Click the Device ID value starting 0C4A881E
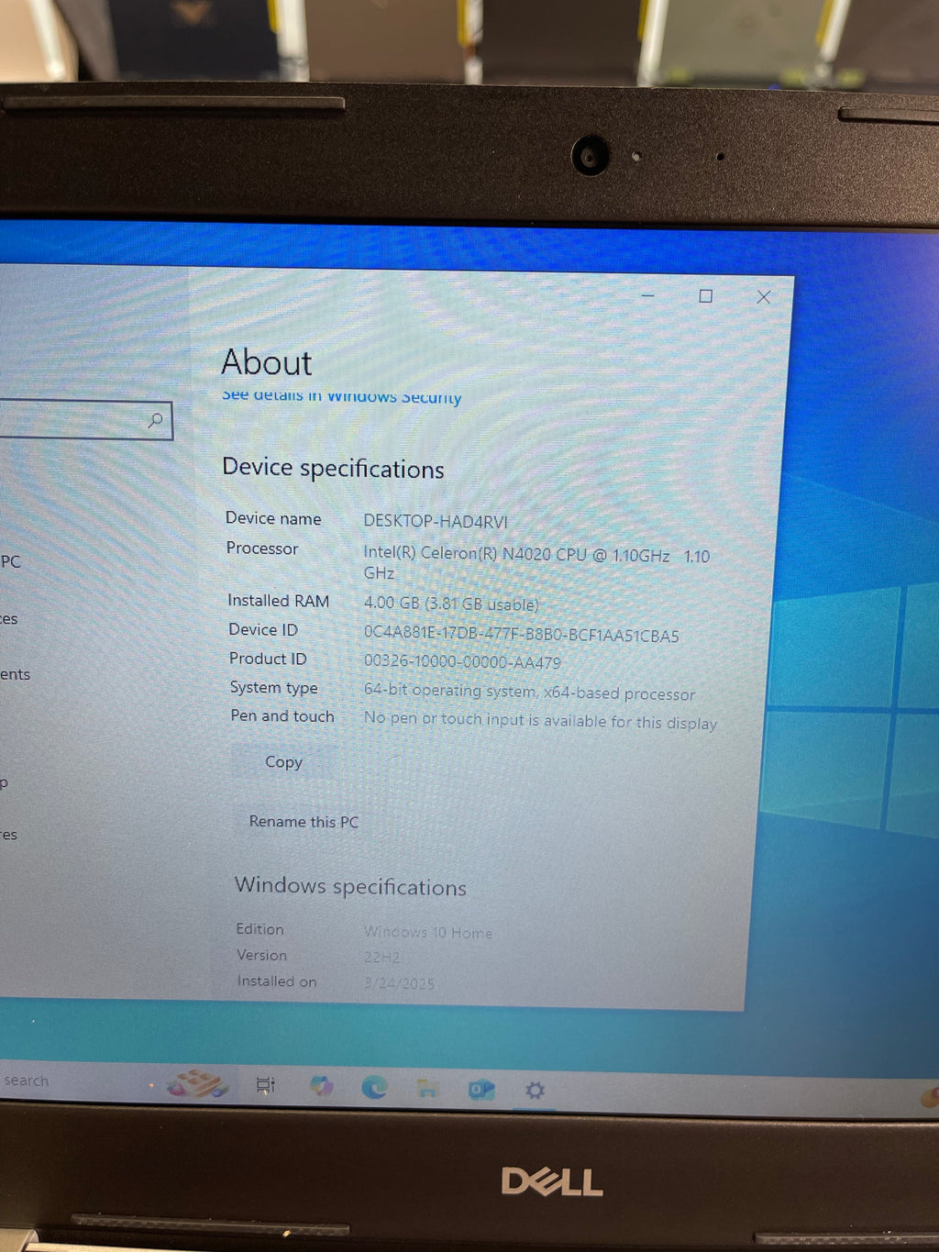The height and width of the screenshot is (1252, 939). tap(522, 635)
